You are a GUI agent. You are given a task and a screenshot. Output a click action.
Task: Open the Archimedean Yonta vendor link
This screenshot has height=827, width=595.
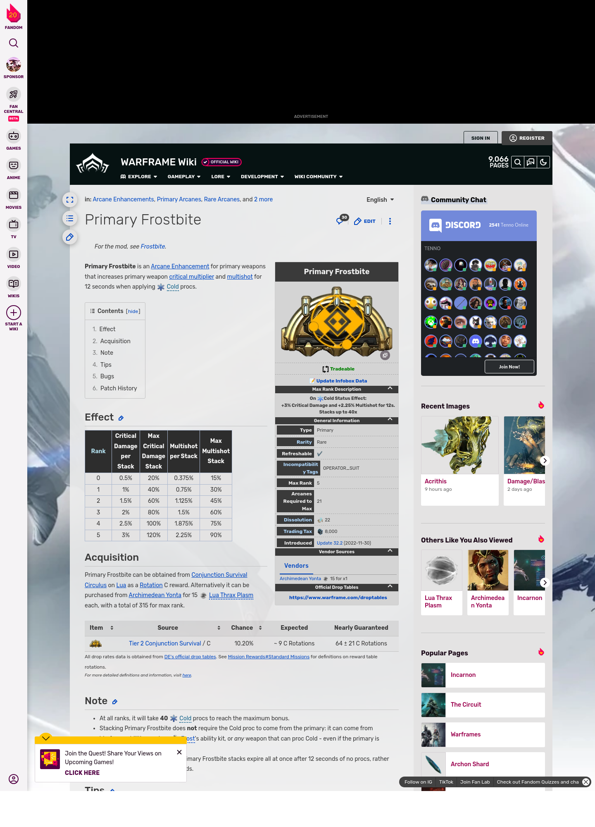click(300, 578)
